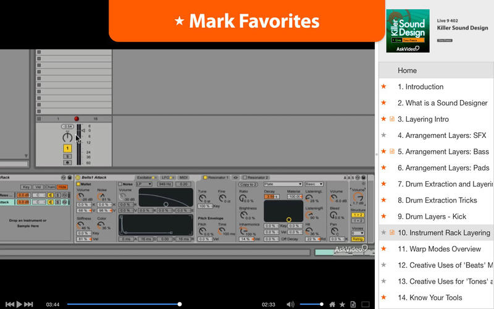Viewport: 494px width, 309px height.
Task: Click the home icon in player bar
Action: coord(332,304)
